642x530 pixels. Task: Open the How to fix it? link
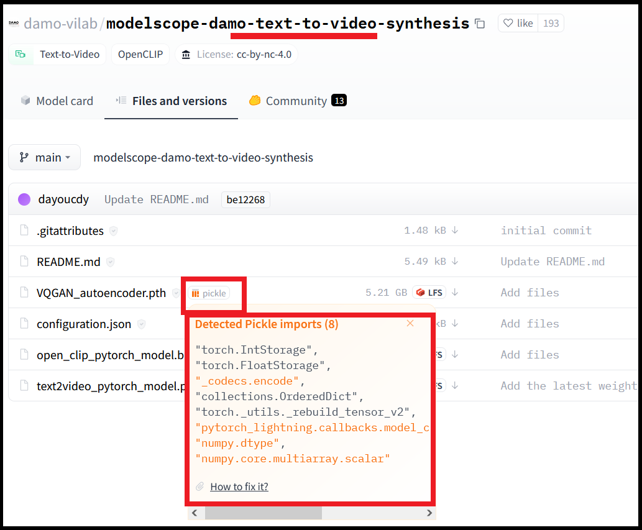point(239,487)
